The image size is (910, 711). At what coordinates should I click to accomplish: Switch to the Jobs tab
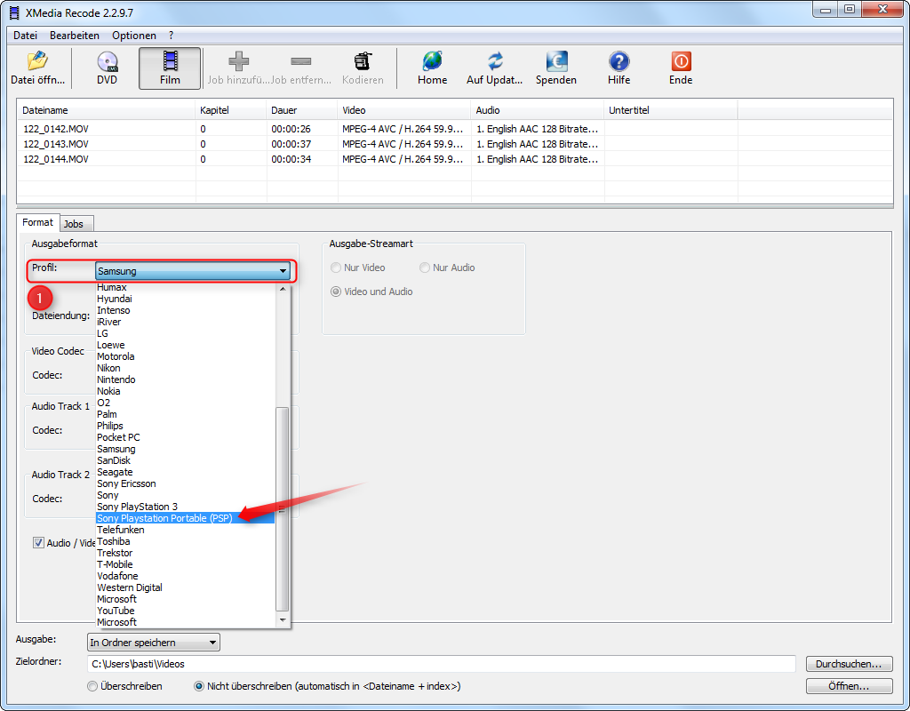76,224
